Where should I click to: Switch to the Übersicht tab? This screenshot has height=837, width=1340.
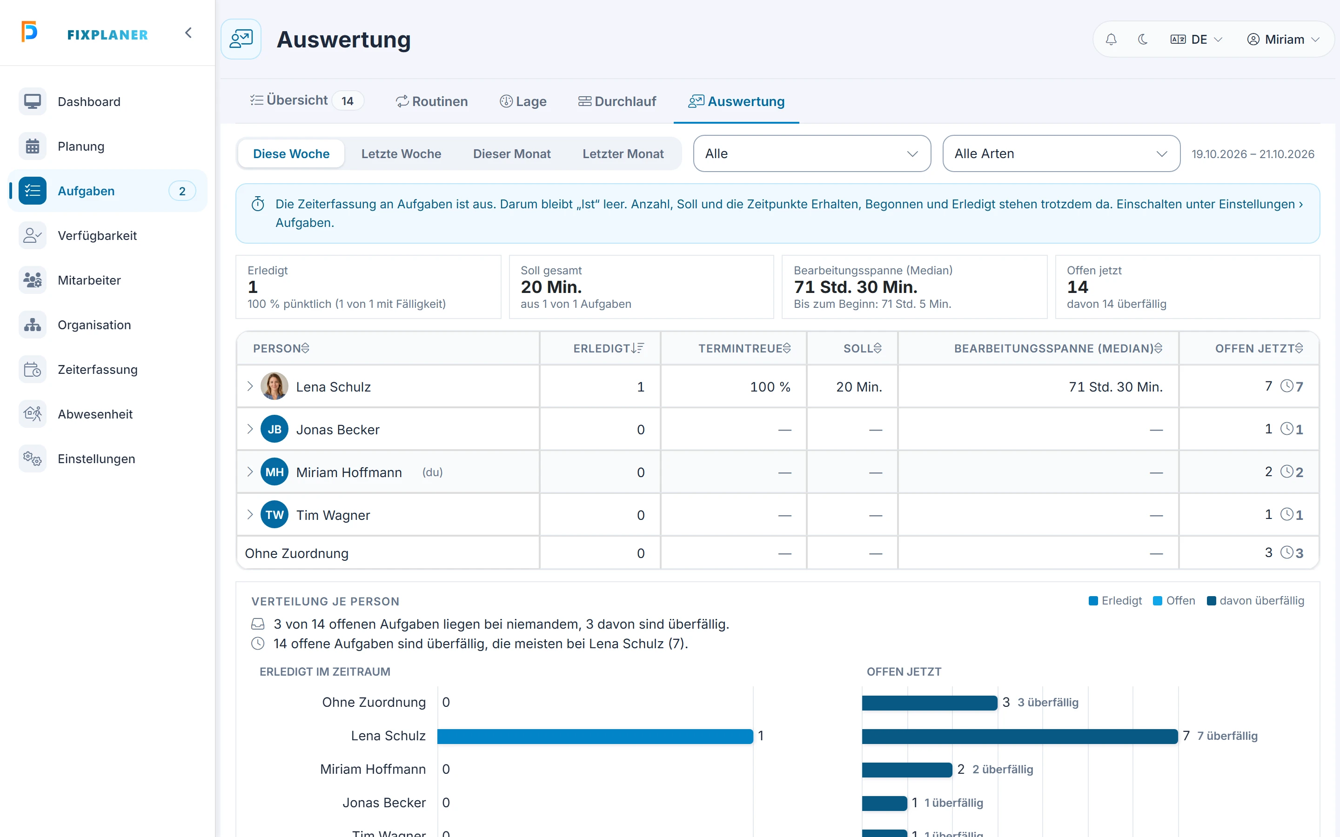click(x=306, y=101)
